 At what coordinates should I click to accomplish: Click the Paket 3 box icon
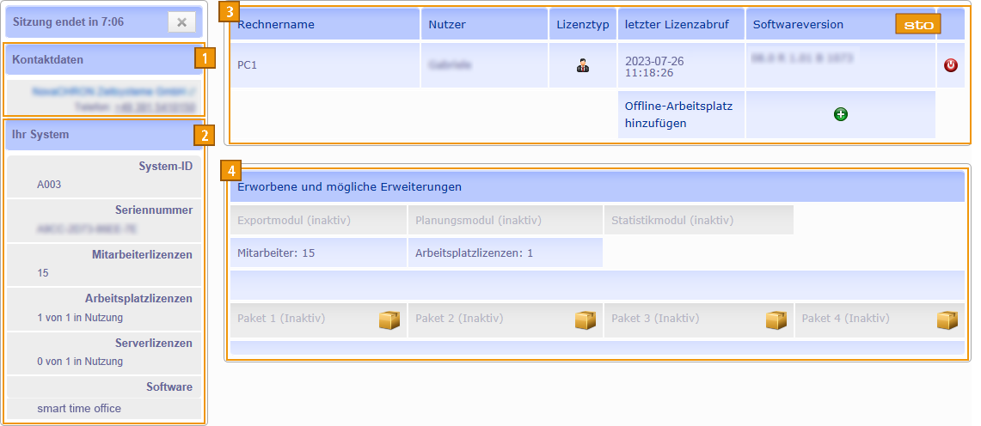(x=776, y=319)
